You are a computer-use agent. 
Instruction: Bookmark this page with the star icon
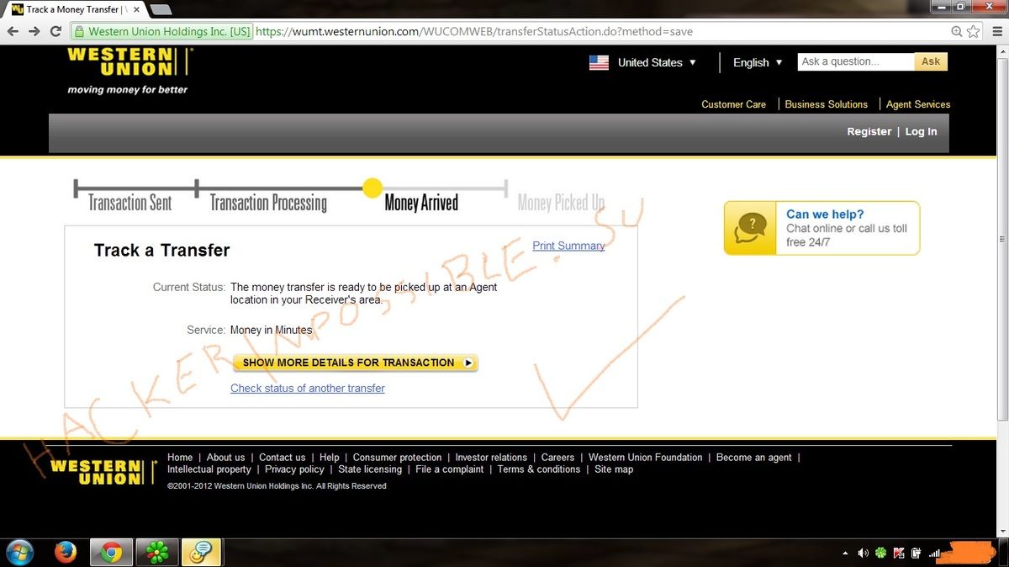(x=973, y=31)
